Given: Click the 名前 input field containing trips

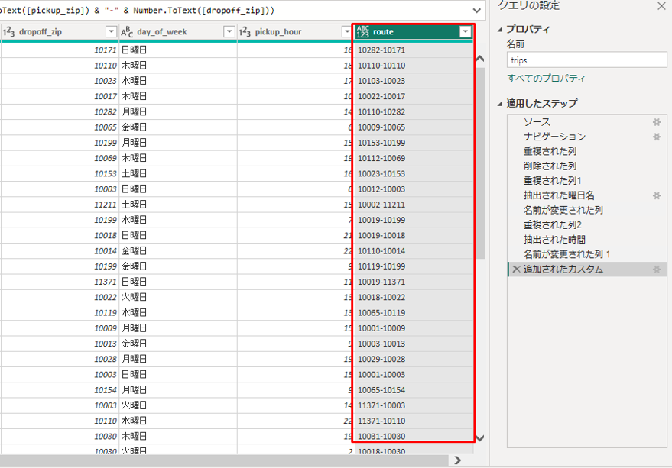Looking at the screenshot, I should 586,60.
